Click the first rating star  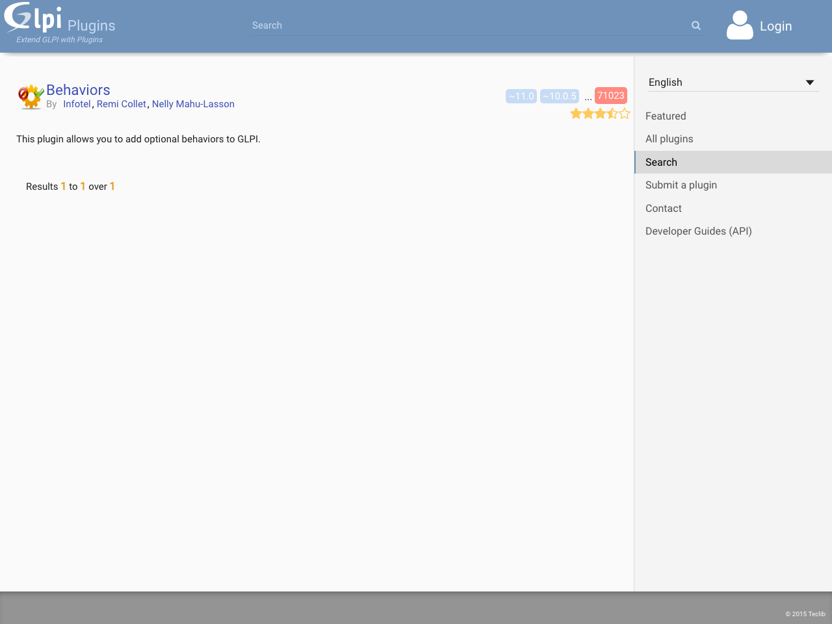pos(576,112)
